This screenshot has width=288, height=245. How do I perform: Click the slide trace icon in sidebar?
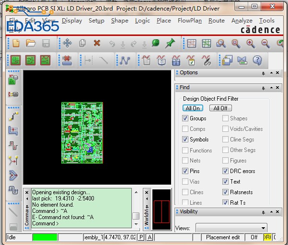tap(13, 131)
